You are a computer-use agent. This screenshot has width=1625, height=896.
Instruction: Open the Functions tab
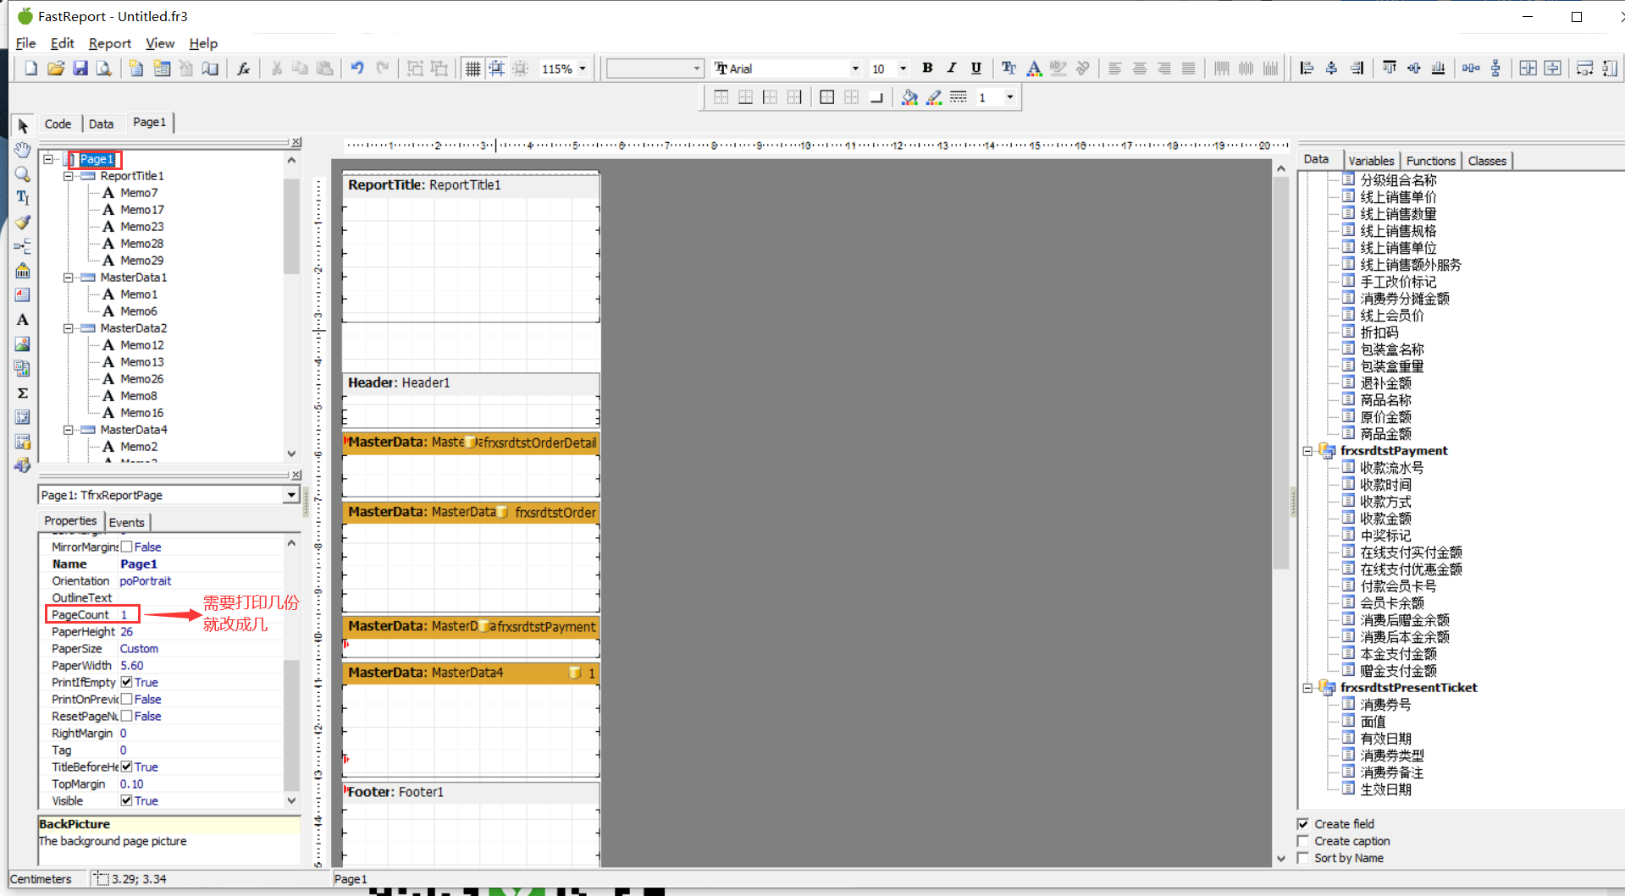tap(1430, 161)
